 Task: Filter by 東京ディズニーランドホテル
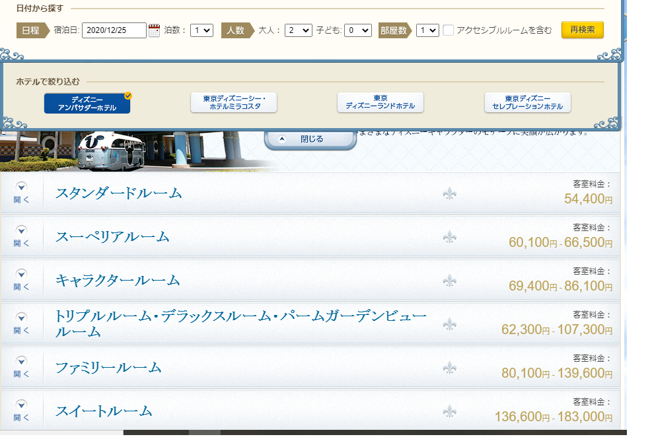click(380, 102)
